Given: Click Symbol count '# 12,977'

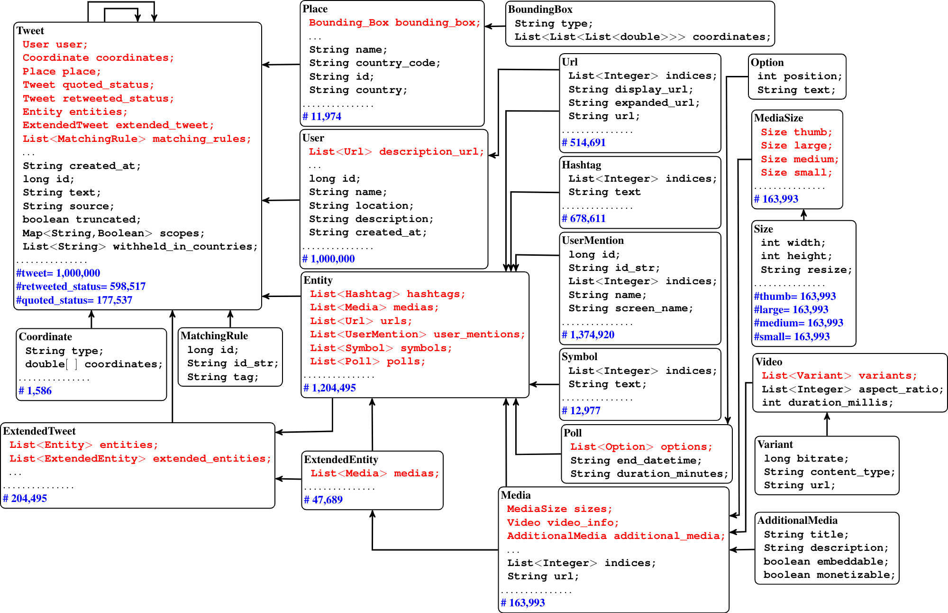Looking at the screenshot, I should click(581, 411).
